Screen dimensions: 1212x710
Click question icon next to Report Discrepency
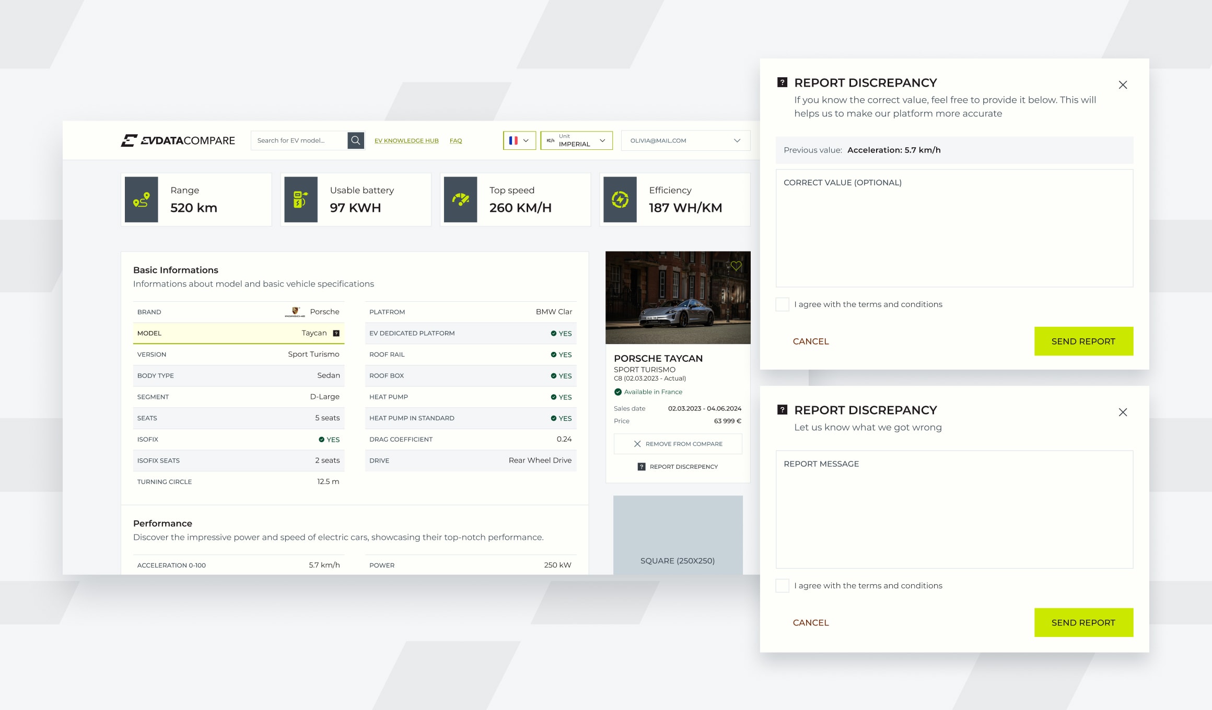click(x=642, y=467)
